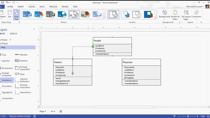Switch to the PROCESS ribbon tab

pos(53,7)
